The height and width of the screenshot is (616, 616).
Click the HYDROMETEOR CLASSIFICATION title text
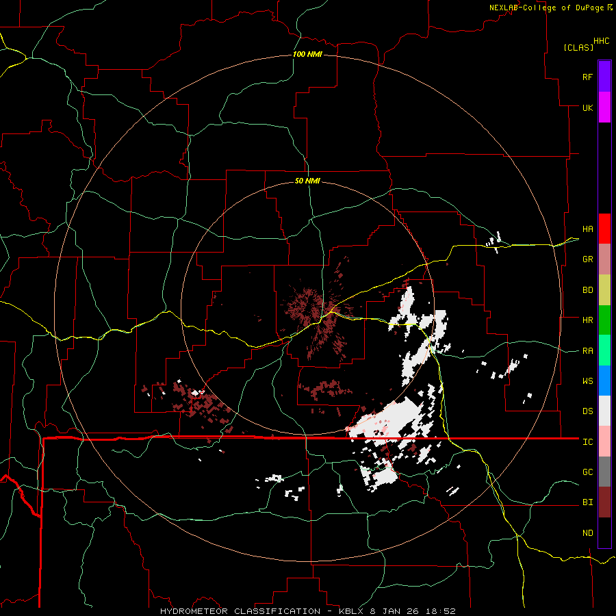(x=240, y=611)
